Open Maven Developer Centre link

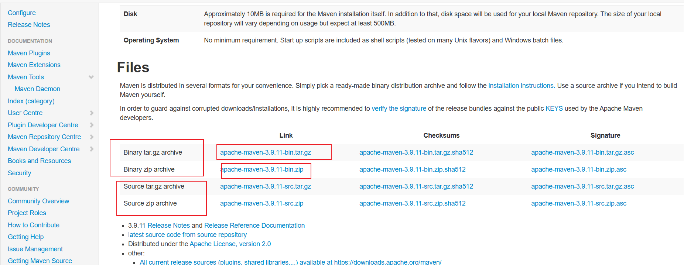(44, 149)
